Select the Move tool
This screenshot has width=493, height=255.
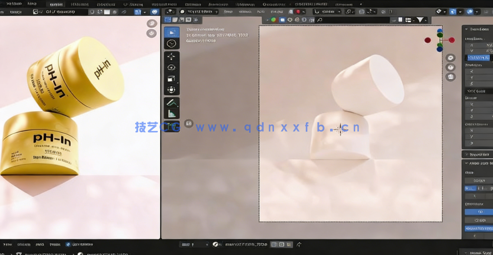(x=171, y=56)
